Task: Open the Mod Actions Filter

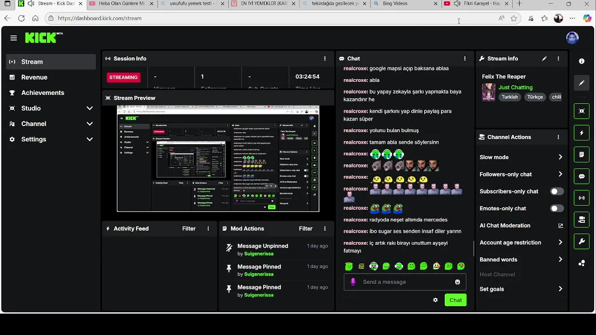Action: click(x=305, y=228)
